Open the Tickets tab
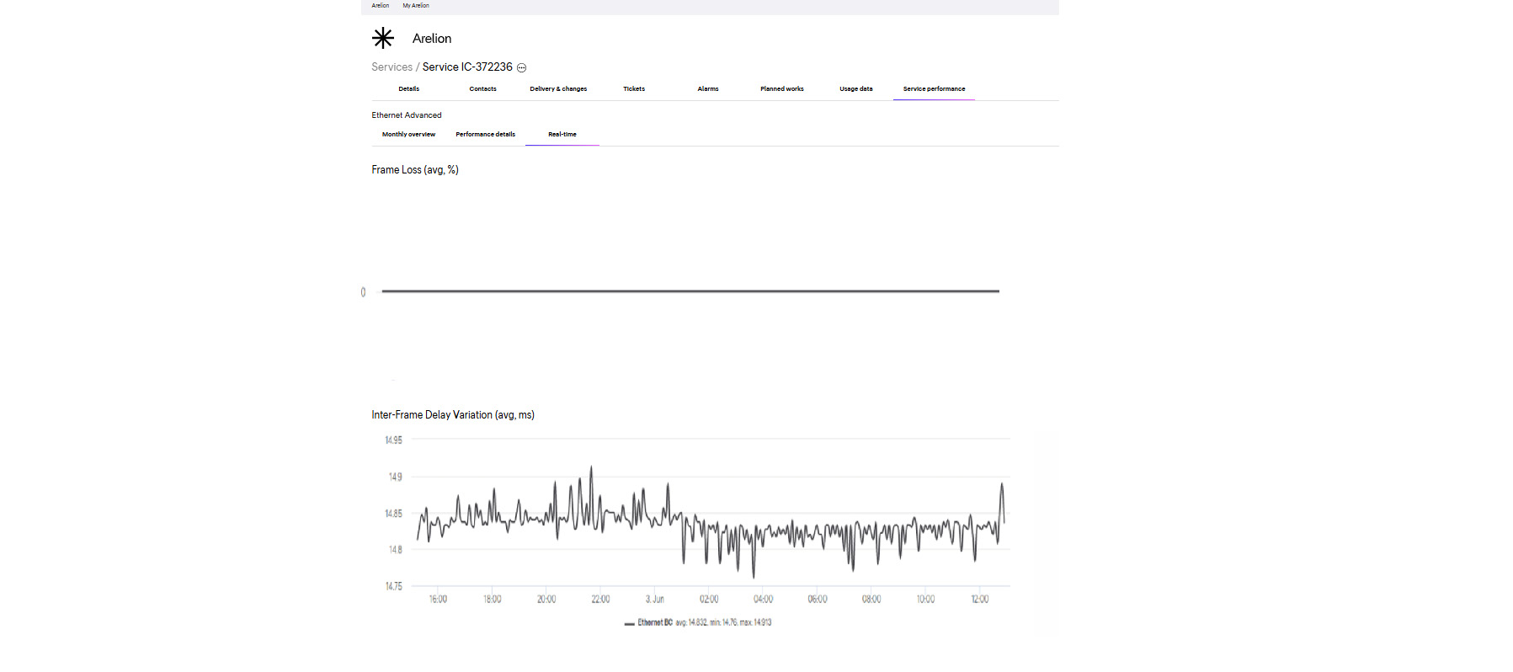The image size is (1513, 672). [634, 89]
